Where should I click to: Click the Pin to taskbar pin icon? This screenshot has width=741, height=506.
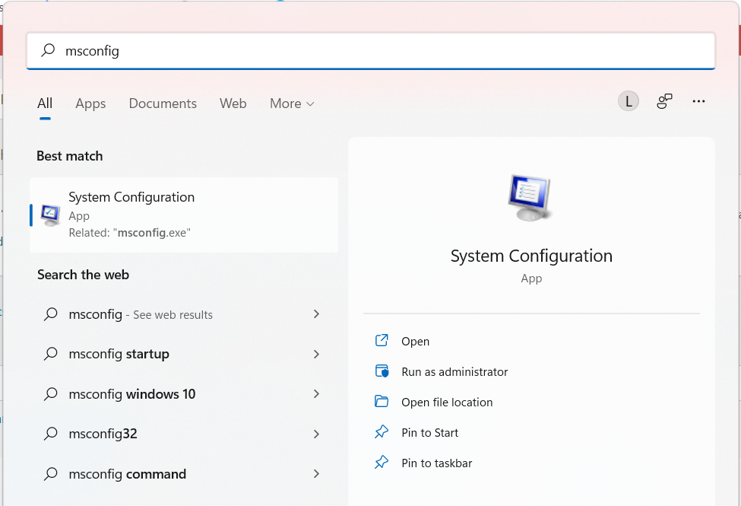point(382,462)
